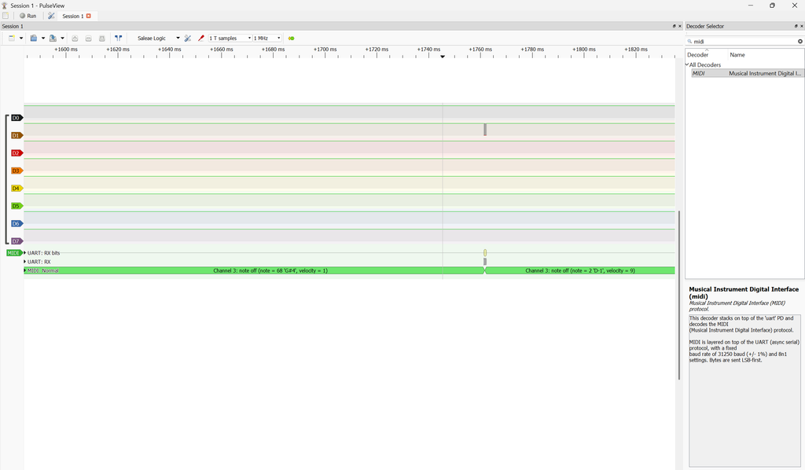Open the 1 T samples dropdown
The height and width of the screenshot is (470, 805).
click(x=230, y=38)
